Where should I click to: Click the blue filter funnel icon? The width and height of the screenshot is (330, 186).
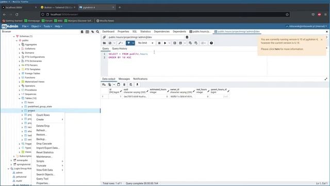click(128, 43)
